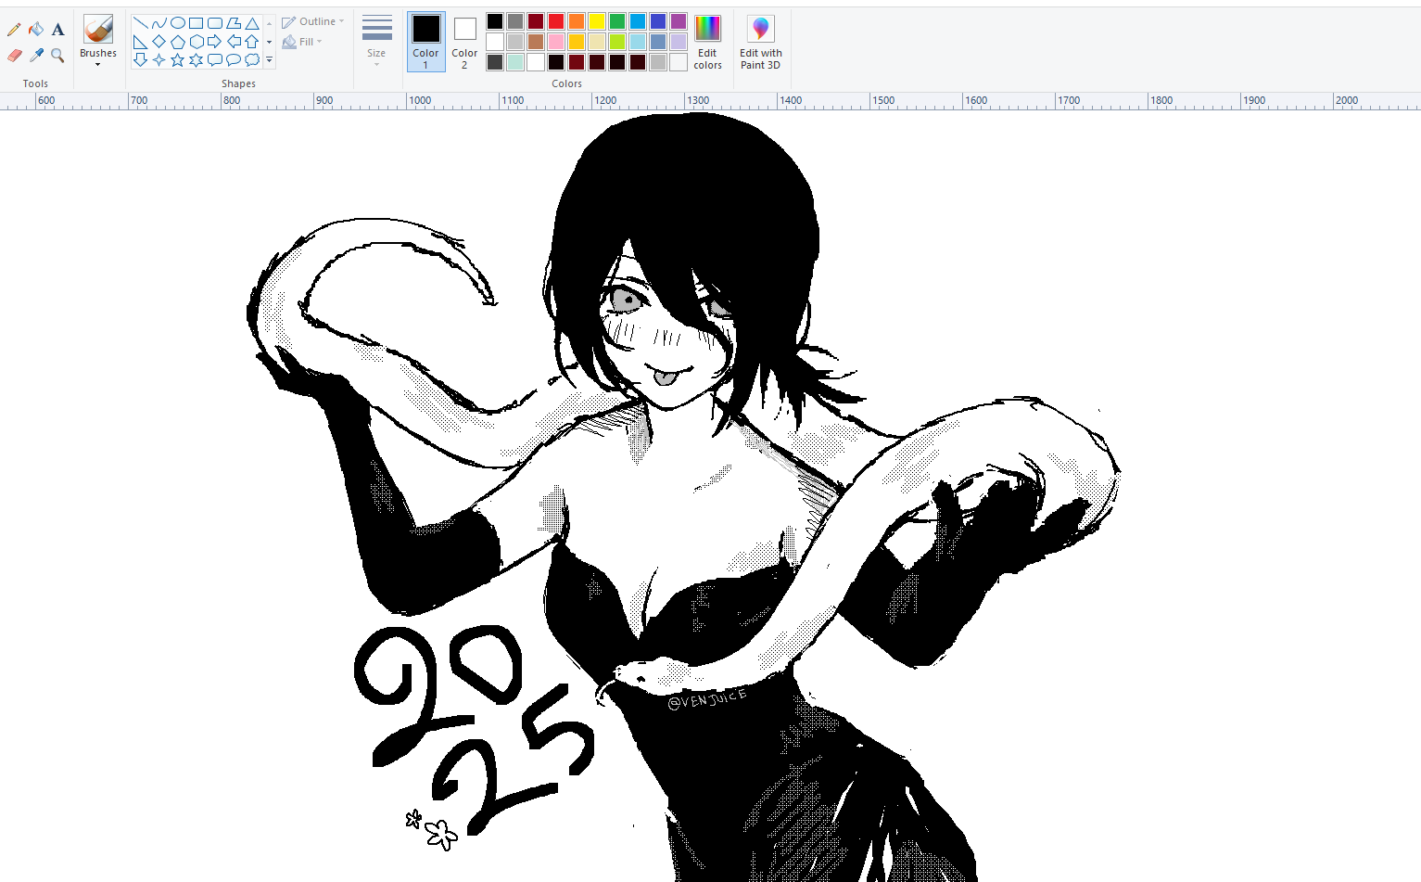
Task: Pick the yellow palette swatch
Action: coord(597,21)
